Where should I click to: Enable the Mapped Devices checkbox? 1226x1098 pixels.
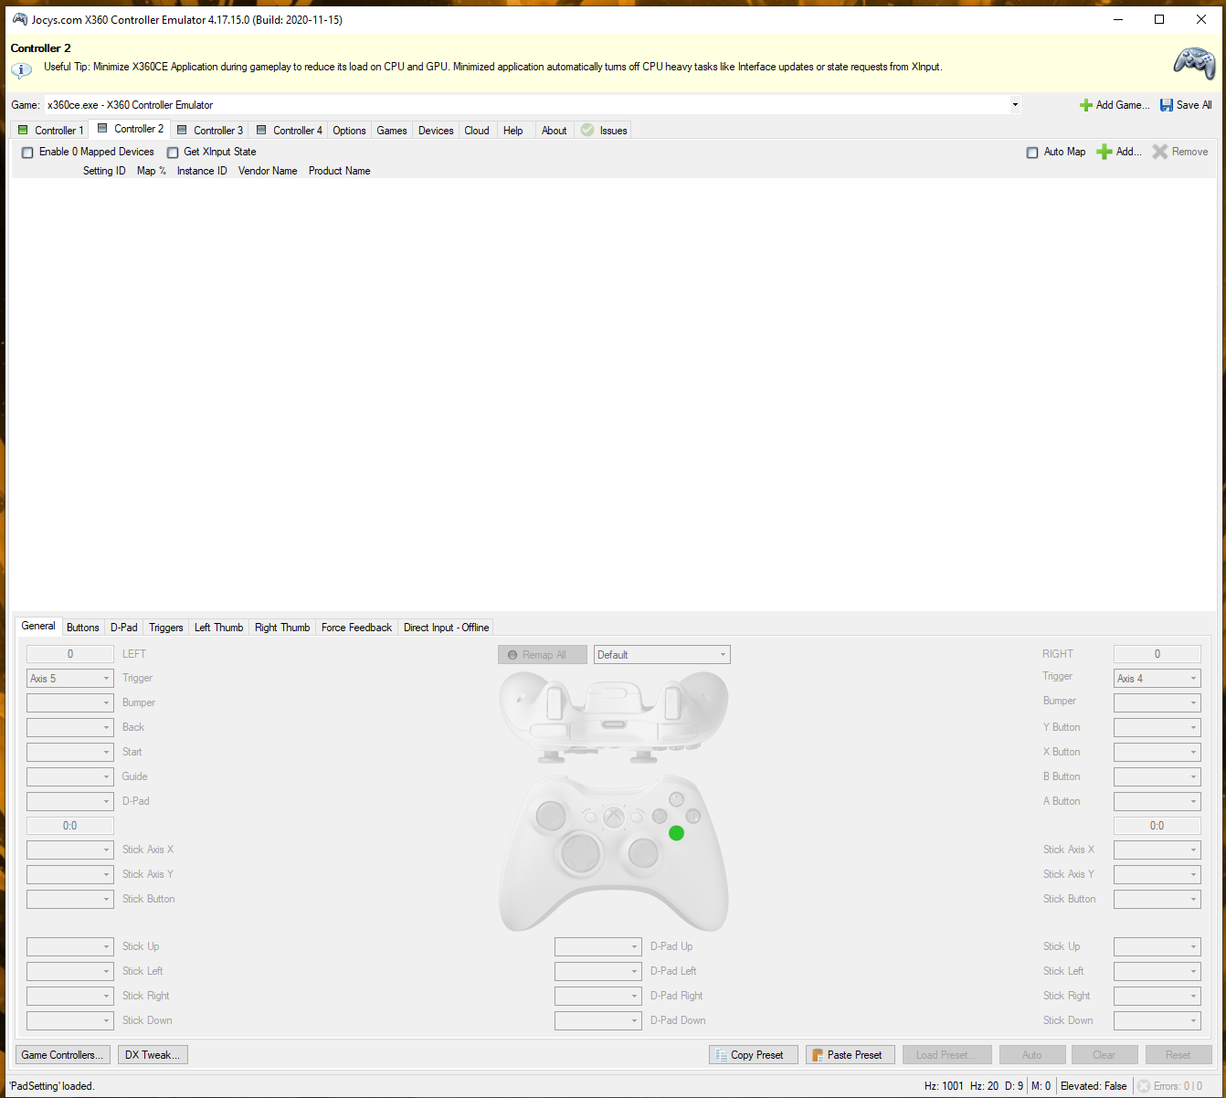click(27, 153)
